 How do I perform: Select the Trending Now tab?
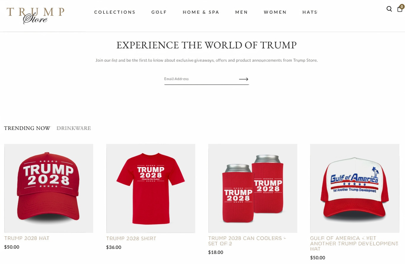27,128
